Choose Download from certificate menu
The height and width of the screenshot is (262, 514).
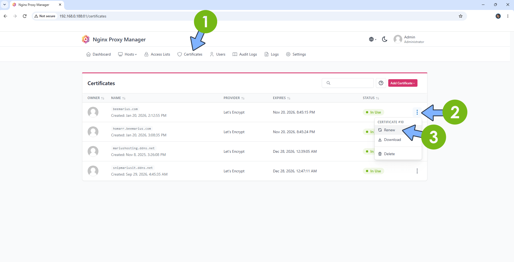(398, 140)
